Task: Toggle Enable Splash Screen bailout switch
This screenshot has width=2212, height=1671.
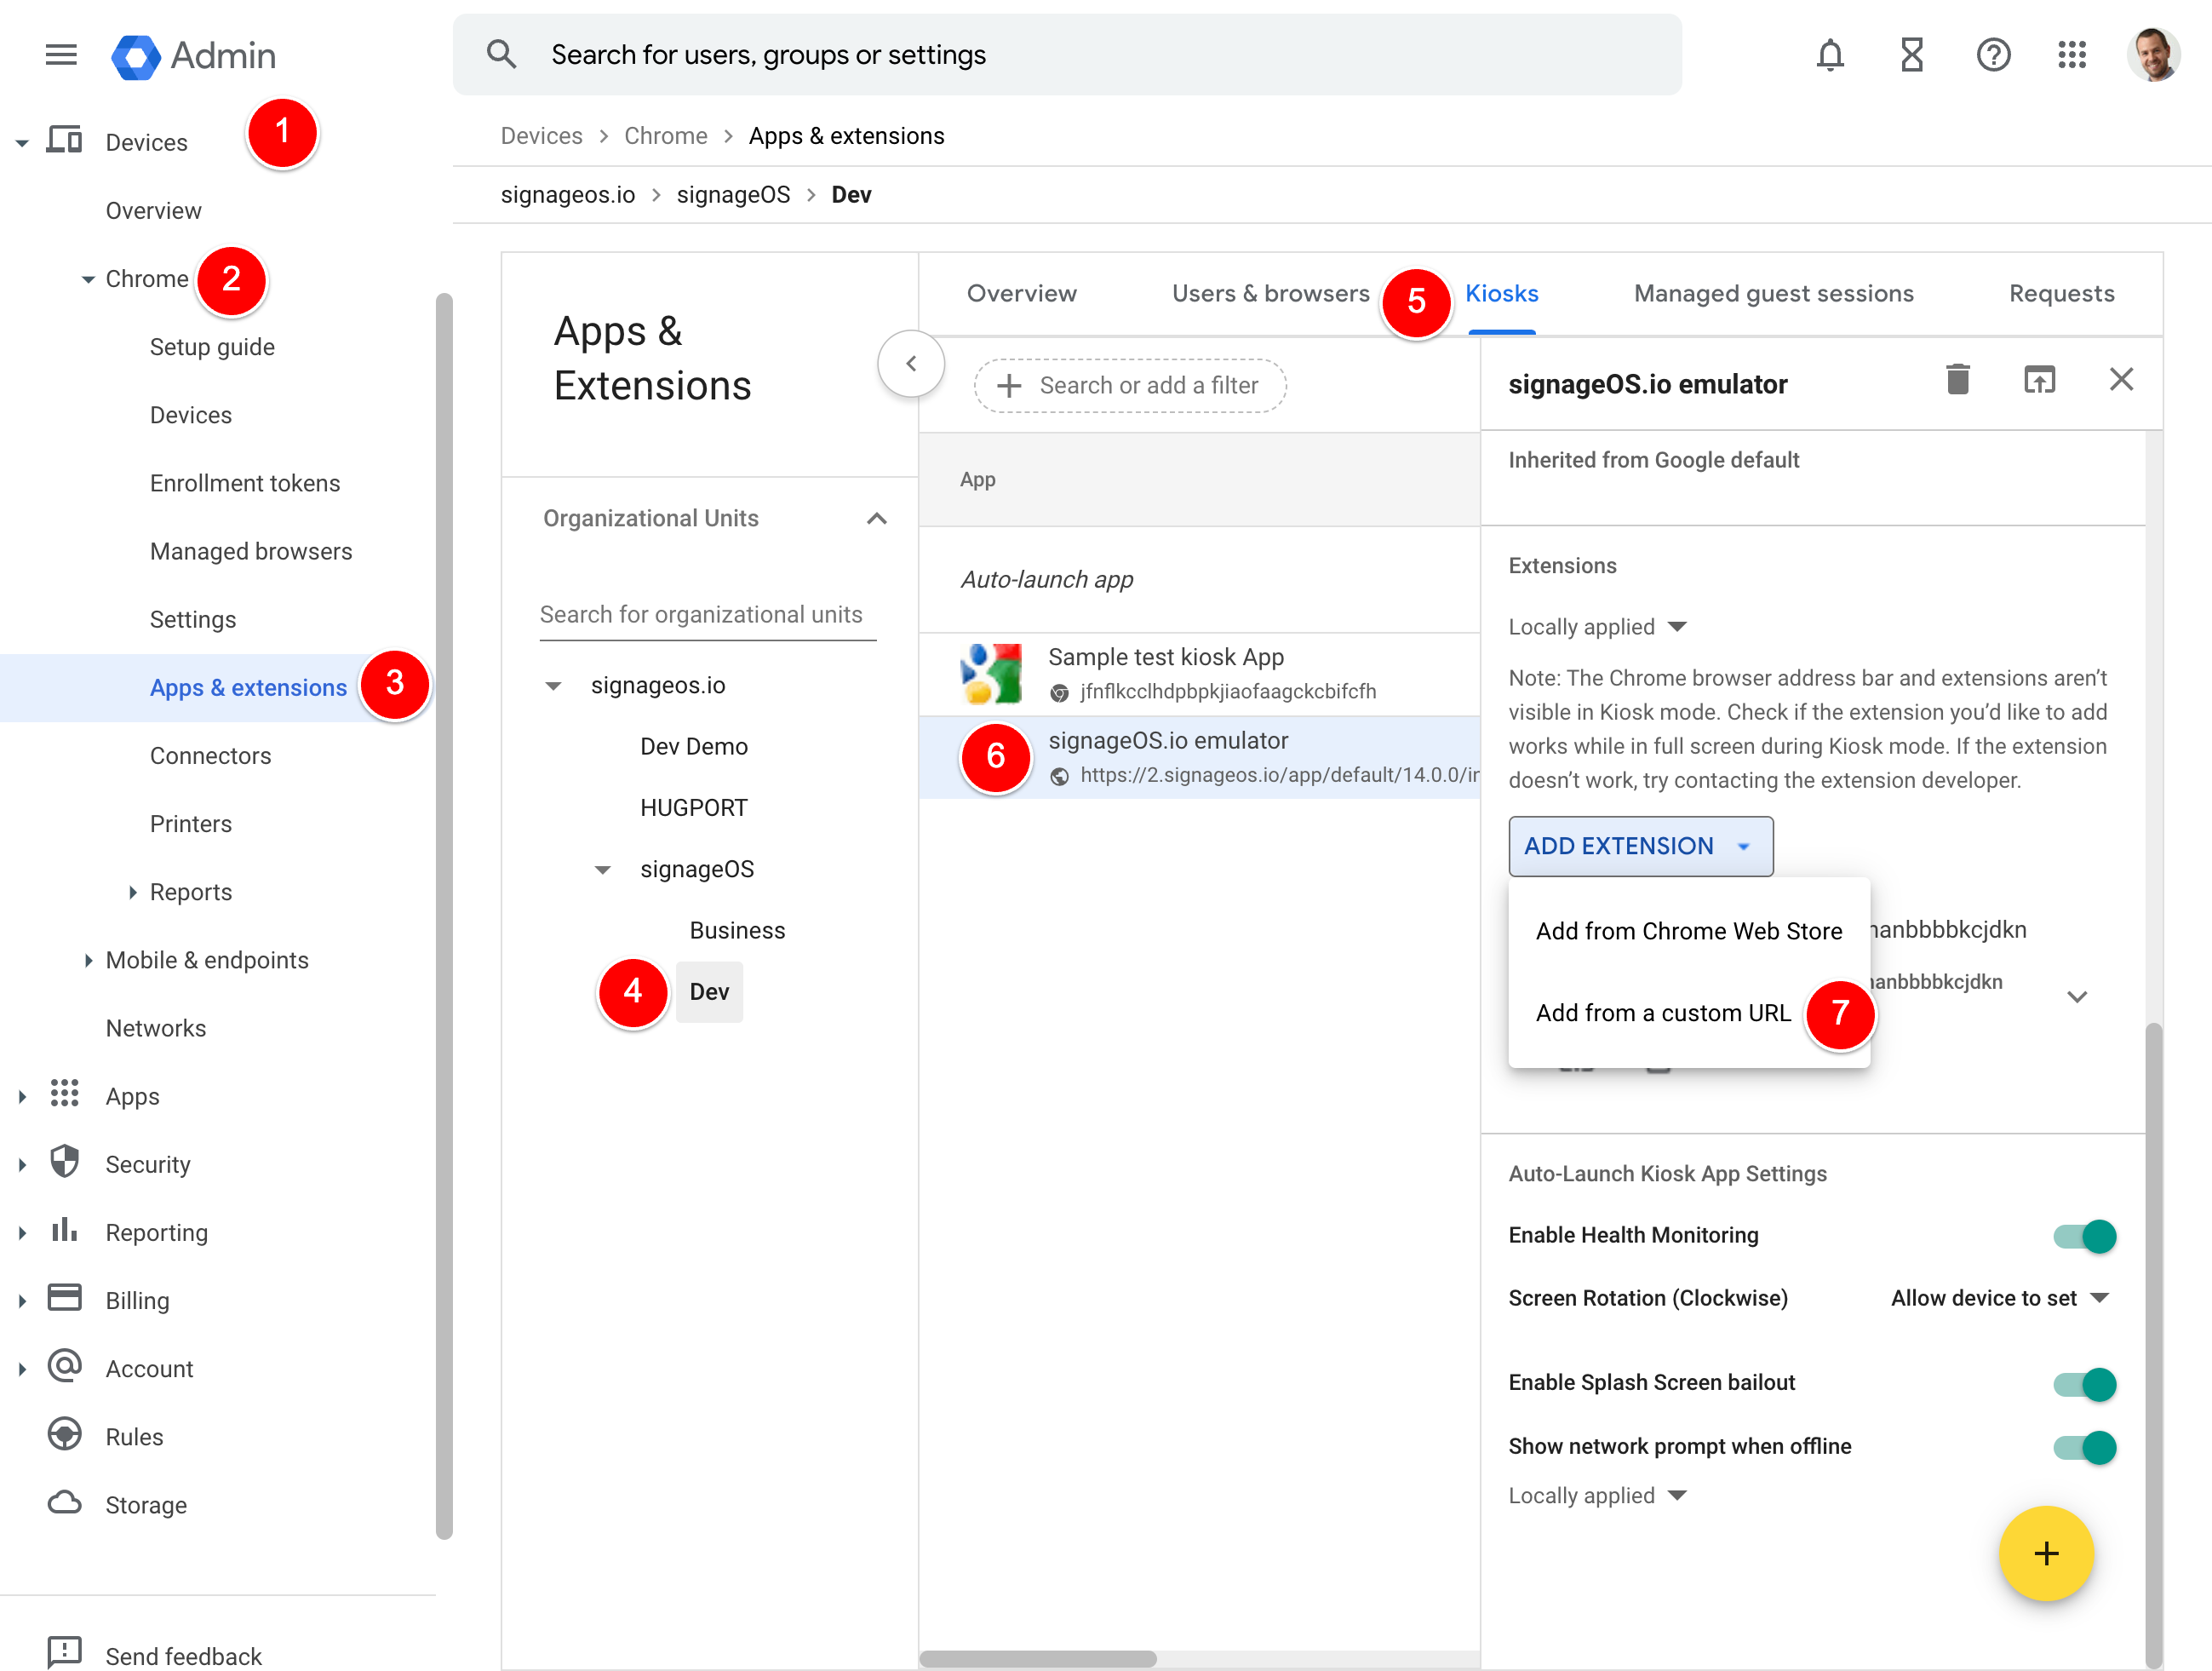Action: click(2085, 1384)
